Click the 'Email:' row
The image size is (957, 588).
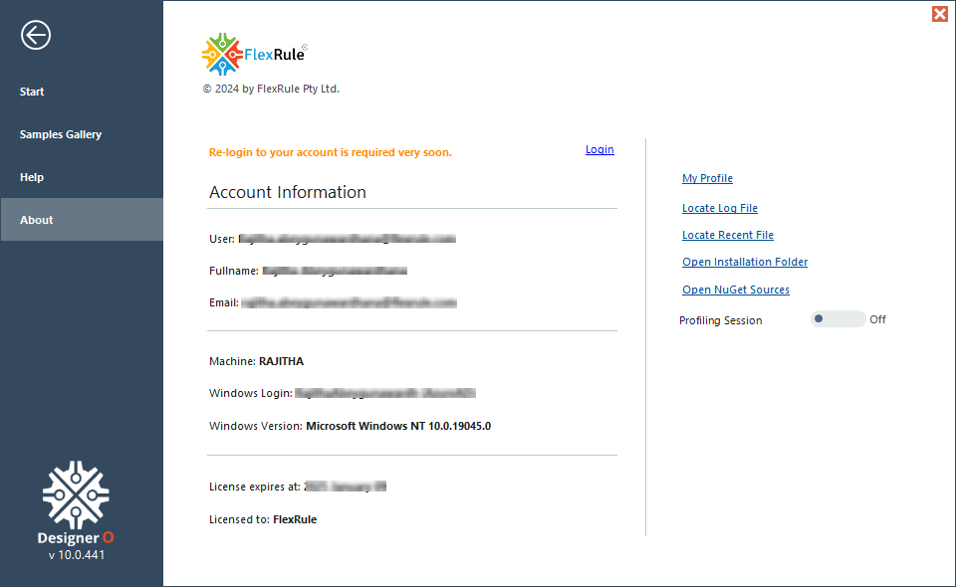coord(334,302)
